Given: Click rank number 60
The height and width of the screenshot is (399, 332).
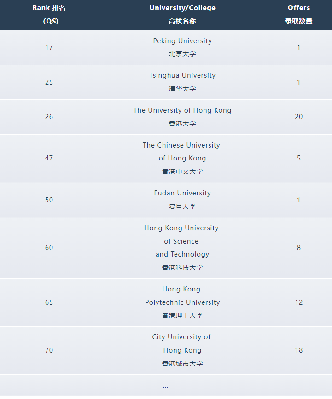Looking at the screenshot, I should click(49, 248).
